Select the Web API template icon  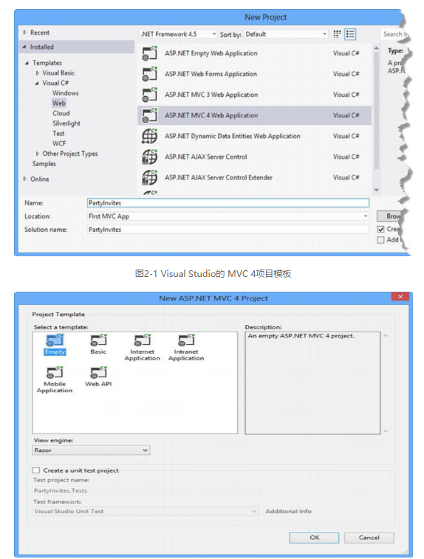[98, 372]
